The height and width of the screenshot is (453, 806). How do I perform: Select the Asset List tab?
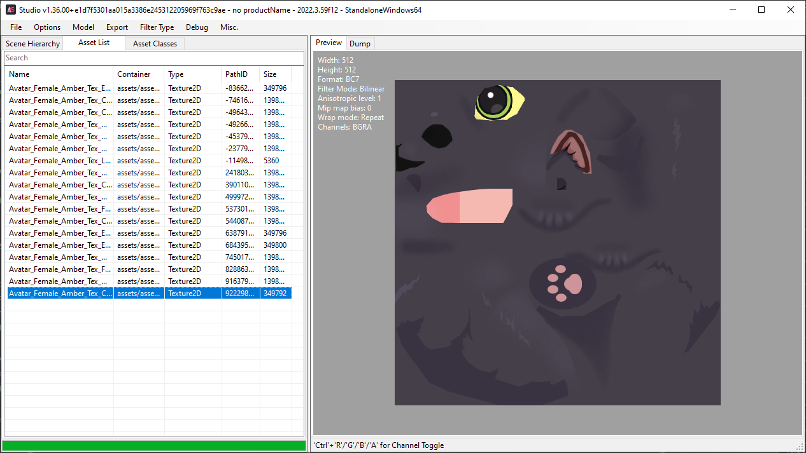(x=94, y=43)
